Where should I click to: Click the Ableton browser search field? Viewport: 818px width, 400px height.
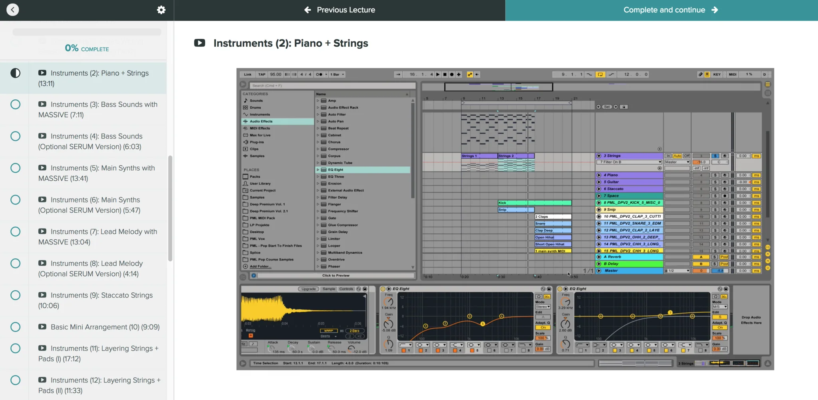tap(332, 85)
